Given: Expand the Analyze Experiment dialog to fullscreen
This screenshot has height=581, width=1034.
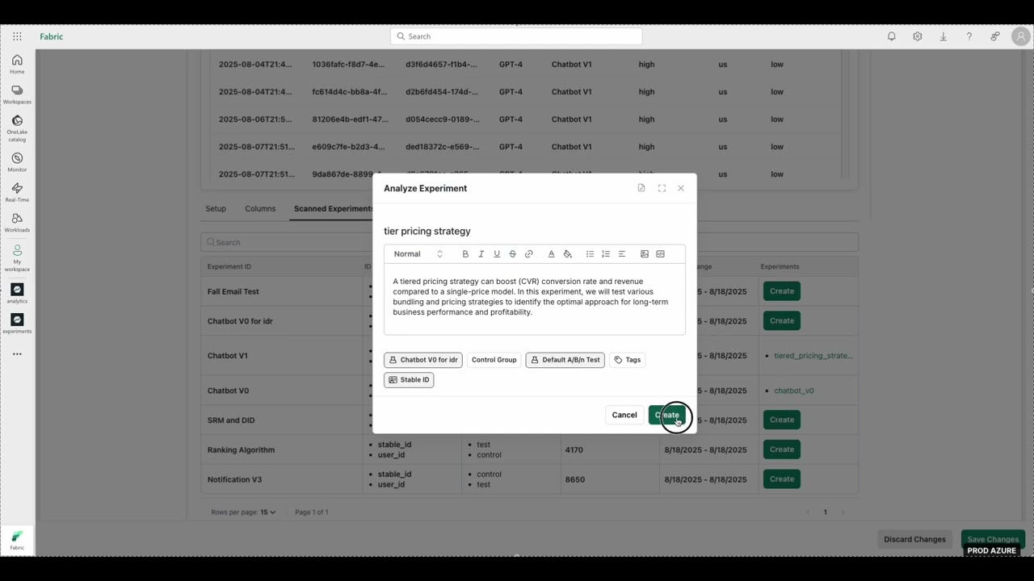Looking at the screenshot, I should 662,188.
